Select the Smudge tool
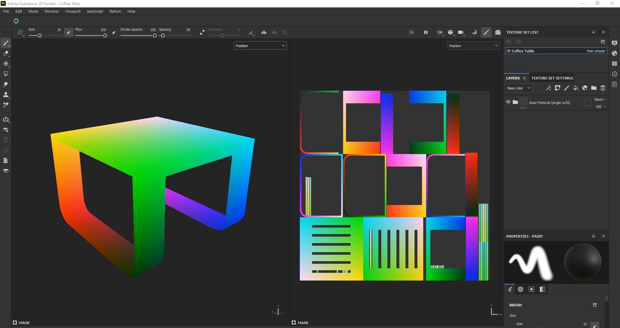 (6, 84)
